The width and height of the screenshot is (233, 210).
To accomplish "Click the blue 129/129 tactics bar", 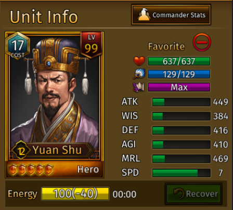I will point(179,74).
